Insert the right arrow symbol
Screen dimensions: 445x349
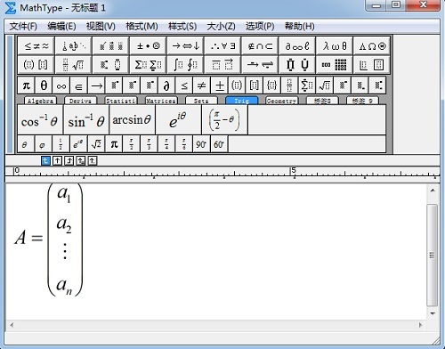point(97,85)
